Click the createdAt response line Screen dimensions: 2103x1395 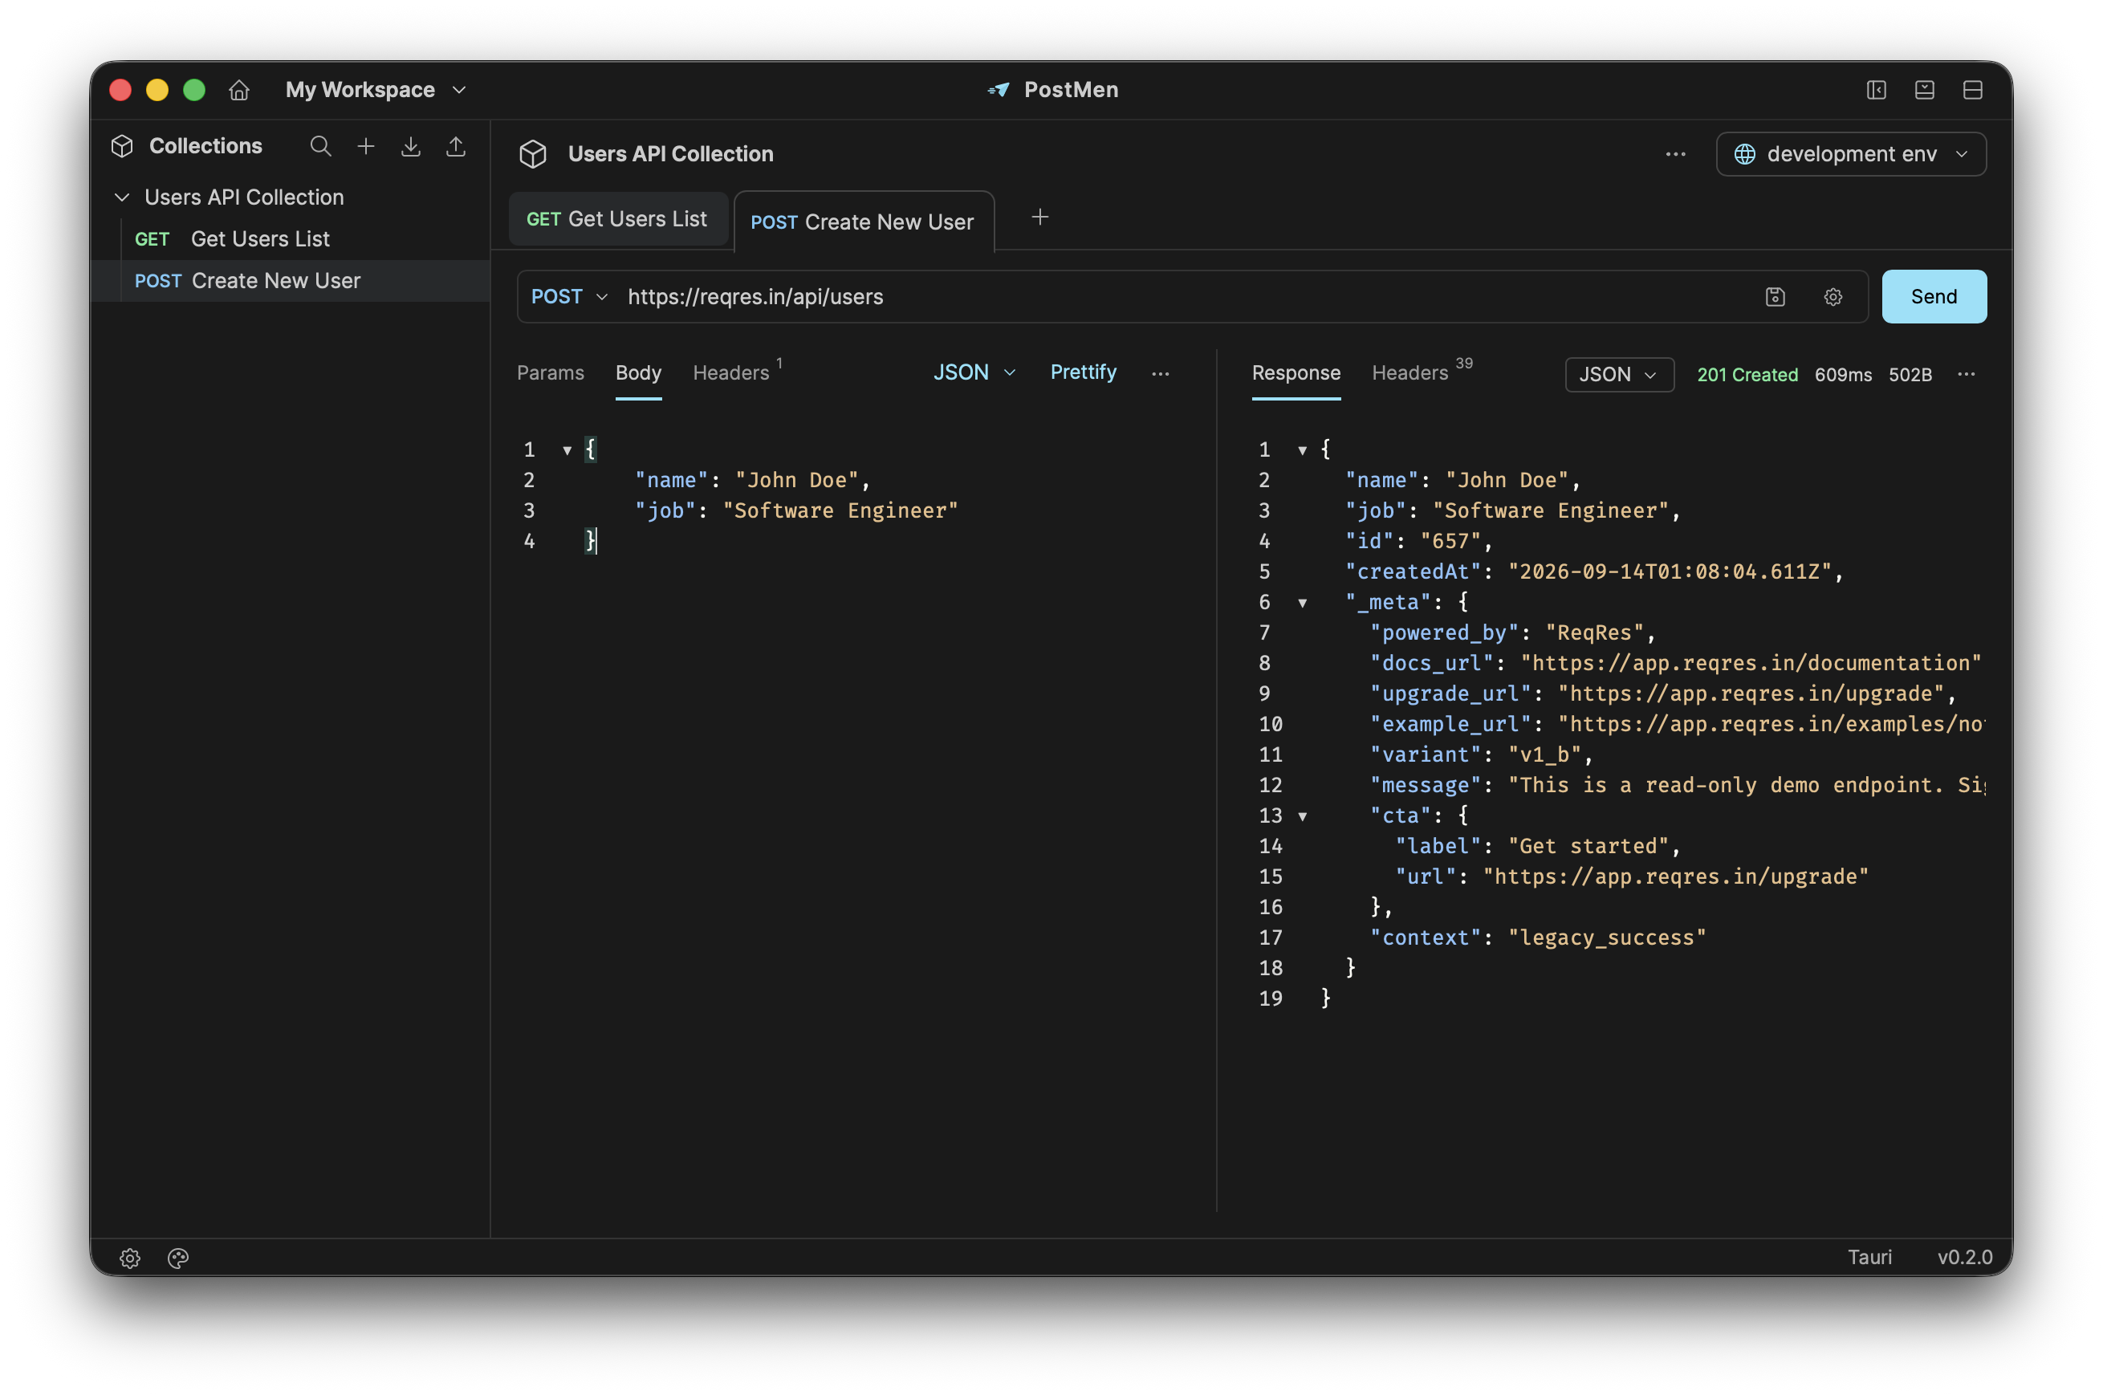(x=1594, y=571)
